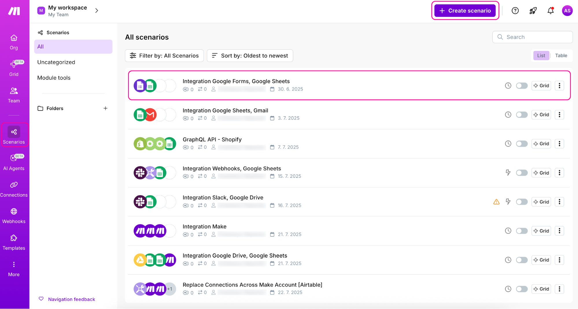Activate the GraphQL API - Shopify scenario toggle
Image resolution: width=578 pixels, height=309 pixels.
[522, 144]
